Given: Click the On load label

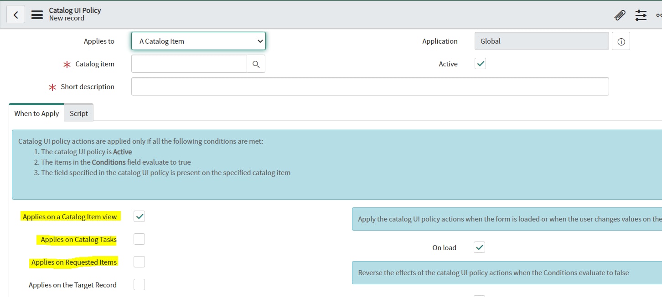Looking at the screenshot, I should point(444,247).
